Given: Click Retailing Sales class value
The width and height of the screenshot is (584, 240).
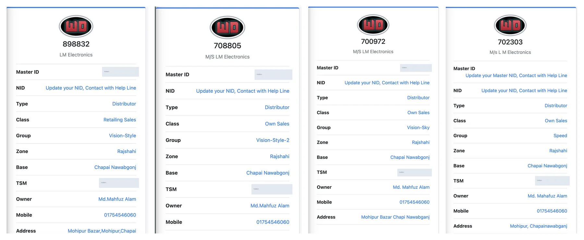Looking at the screenshot, I should [x=120, y=120].
